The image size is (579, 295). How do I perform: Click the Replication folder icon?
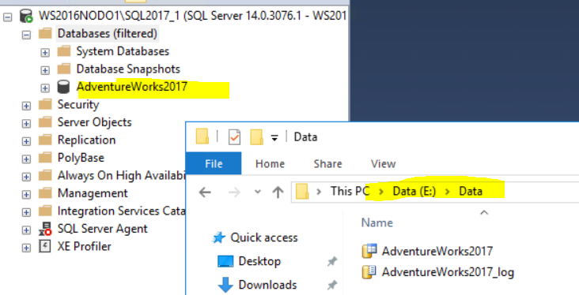[x=45, y=140]
